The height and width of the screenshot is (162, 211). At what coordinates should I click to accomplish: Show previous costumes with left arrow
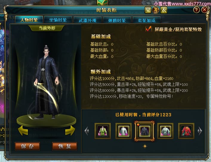pyautogui.click(x=87, y=131)
